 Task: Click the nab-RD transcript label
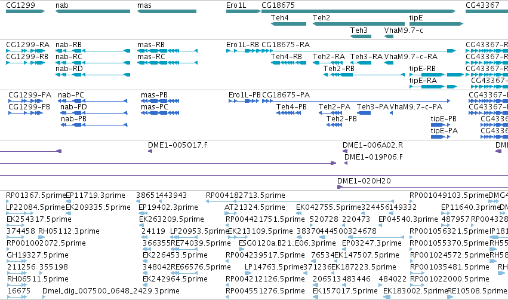[x=69, y=69]
